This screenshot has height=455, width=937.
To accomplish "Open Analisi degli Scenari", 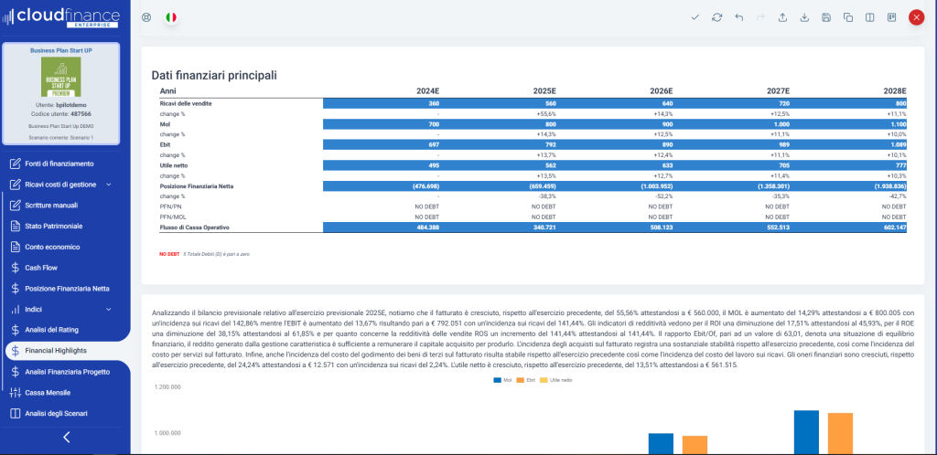I will (x=57, y=413).
